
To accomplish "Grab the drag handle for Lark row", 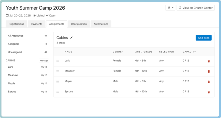I will [58, 61].
